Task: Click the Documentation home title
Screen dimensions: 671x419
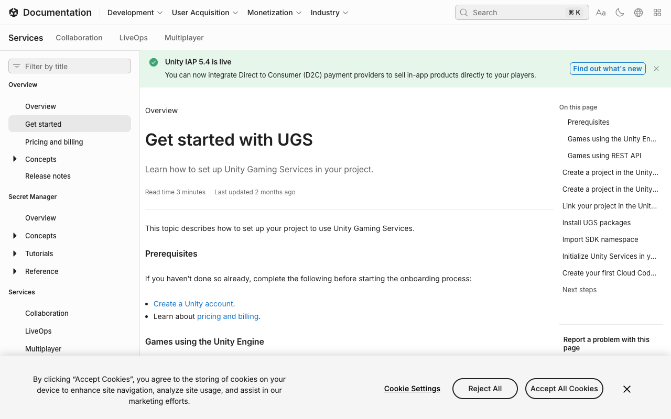Action: click(x=57, y=13)
